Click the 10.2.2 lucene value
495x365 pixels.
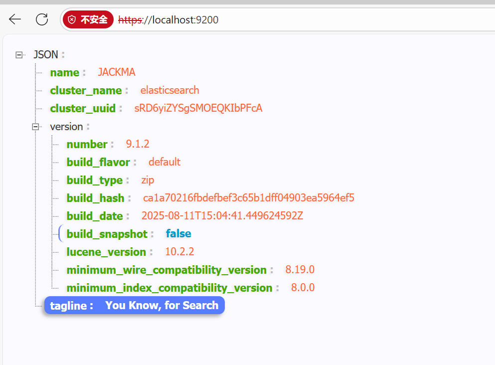[179, 252]
